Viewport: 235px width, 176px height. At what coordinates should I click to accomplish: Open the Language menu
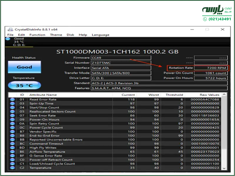(x=100, y=35)
